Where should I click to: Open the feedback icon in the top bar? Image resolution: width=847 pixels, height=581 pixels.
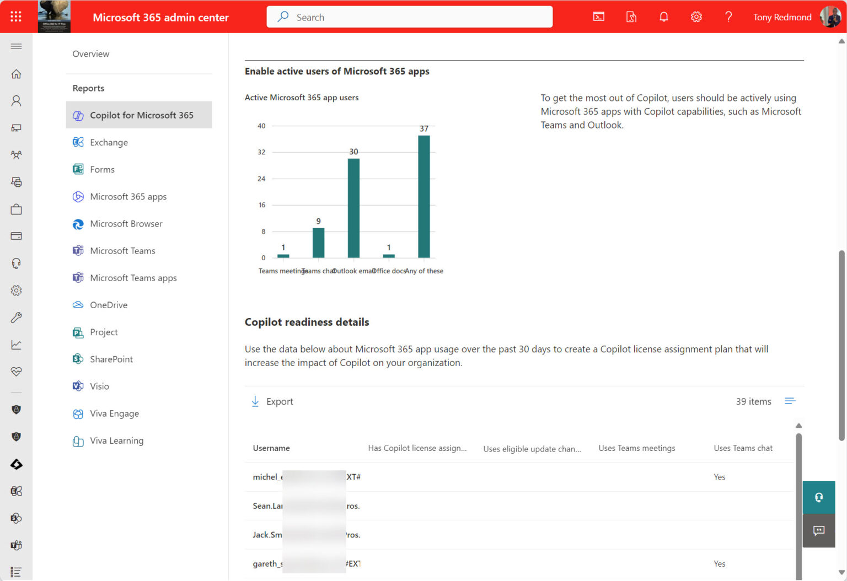[631, 17]
